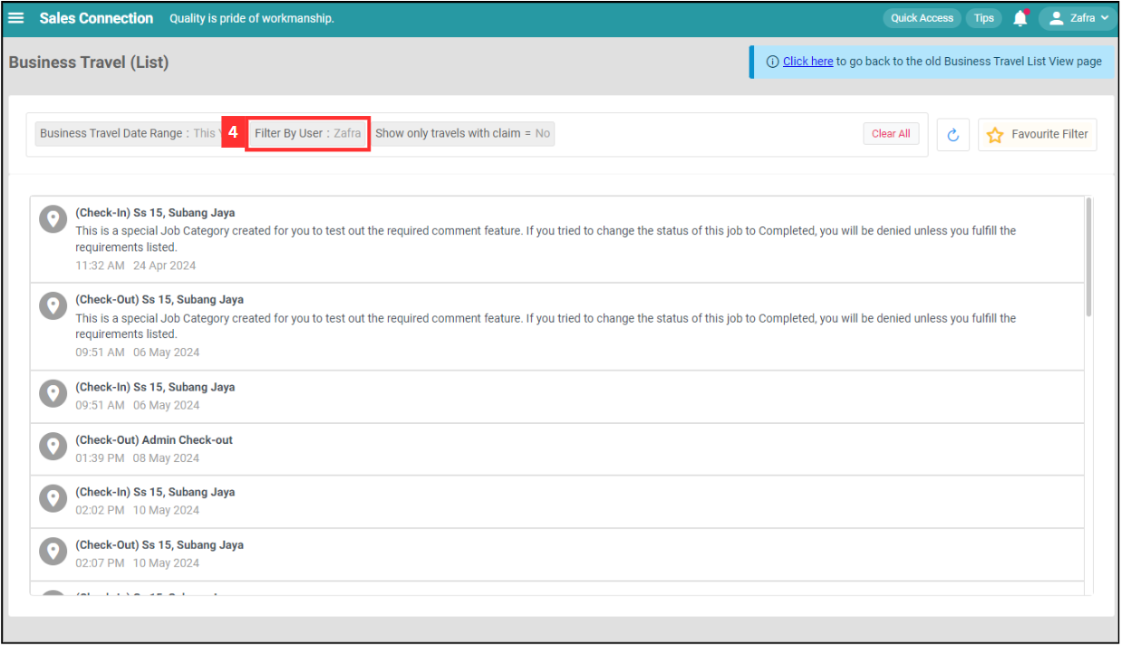Open the Tips button
Image resolution: width=1121 pixels, height=646 pixels.
coord(984,18)
